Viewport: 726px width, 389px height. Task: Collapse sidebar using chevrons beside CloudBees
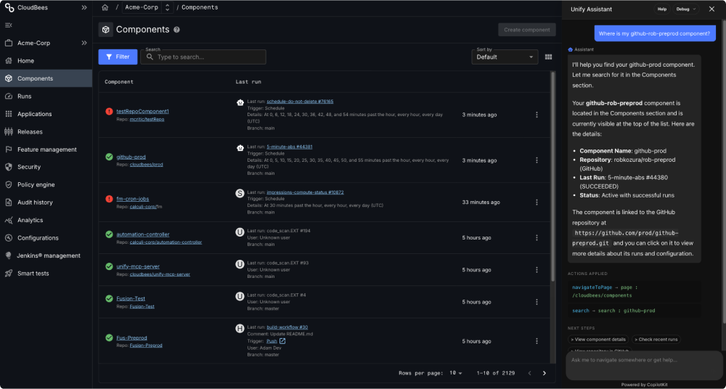point(83,7)
